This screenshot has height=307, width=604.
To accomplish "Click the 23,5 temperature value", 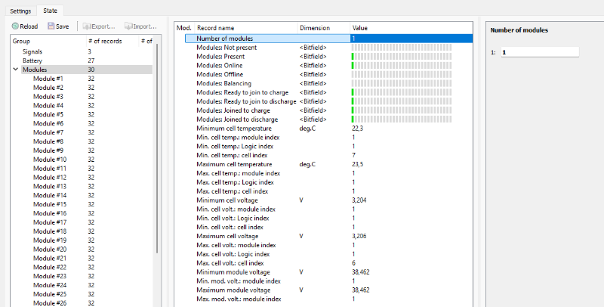I will click(x=357, y=164).
